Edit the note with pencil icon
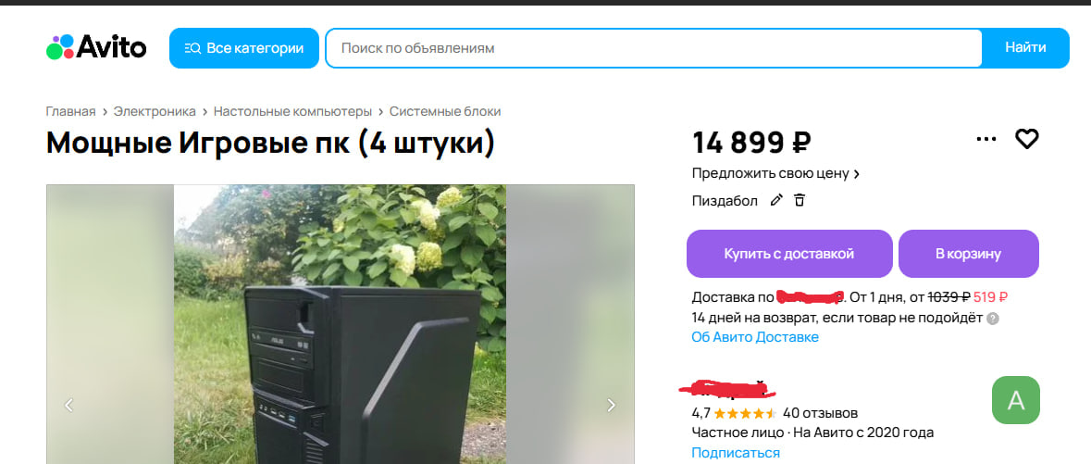The width and height of the screenshot is (1091, 464). [x=776, y=201]
